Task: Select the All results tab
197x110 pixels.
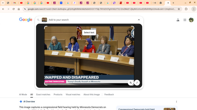Action: coord(31,94)
